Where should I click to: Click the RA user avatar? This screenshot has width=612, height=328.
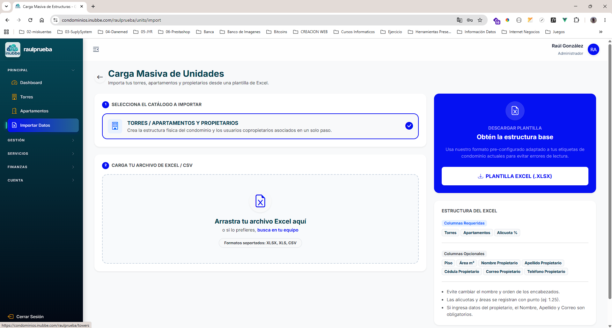click(593, 49)
